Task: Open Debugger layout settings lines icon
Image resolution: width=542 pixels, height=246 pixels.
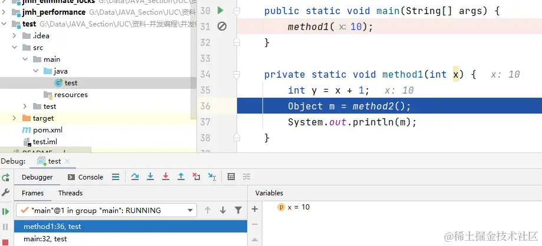Action: tap(116, 177)
